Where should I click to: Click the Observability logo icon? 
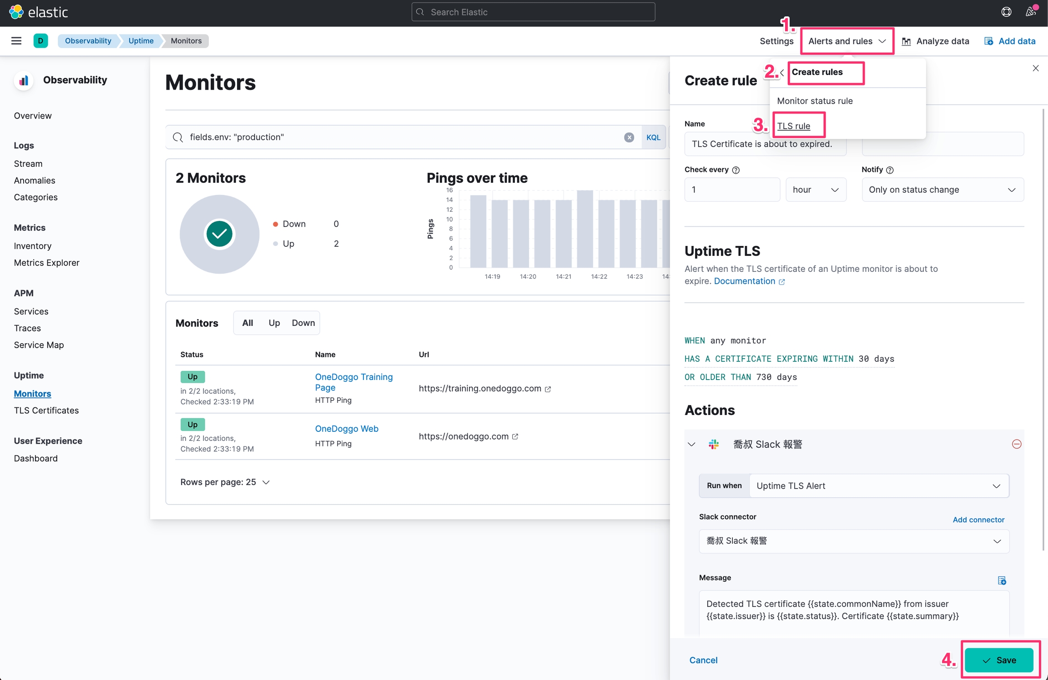[x=24, y=80]
